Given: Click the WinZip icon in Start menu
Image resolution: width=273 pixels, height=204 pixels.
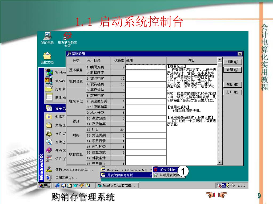Looking at the screenshot, I should pyautogui.click(x=49, y=80).
